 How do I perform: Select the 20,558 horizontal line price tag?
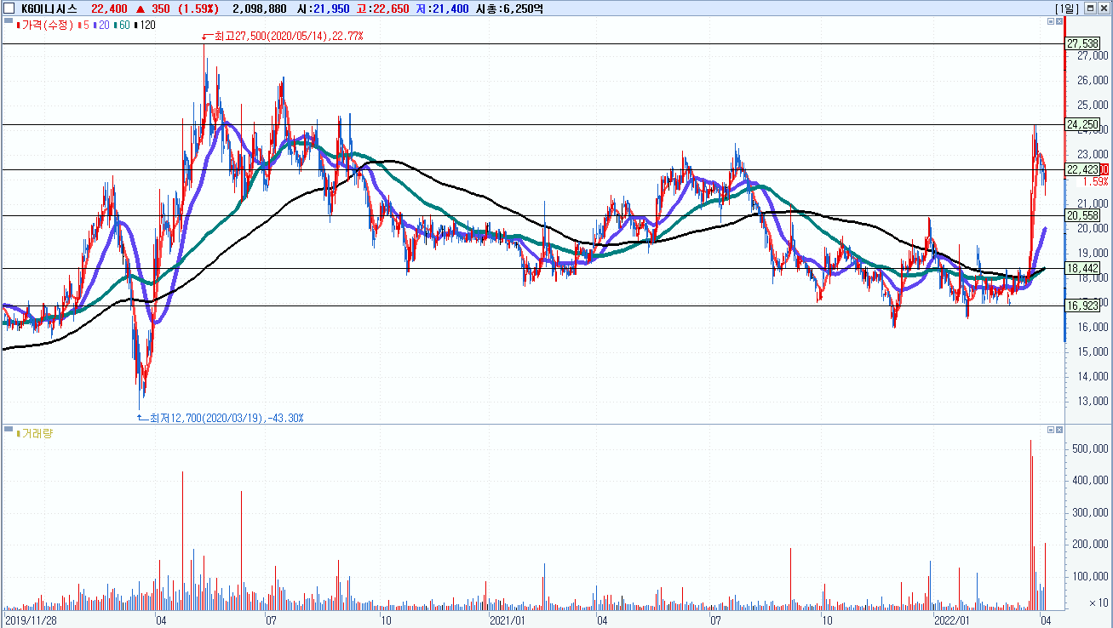click(1082, 215)
